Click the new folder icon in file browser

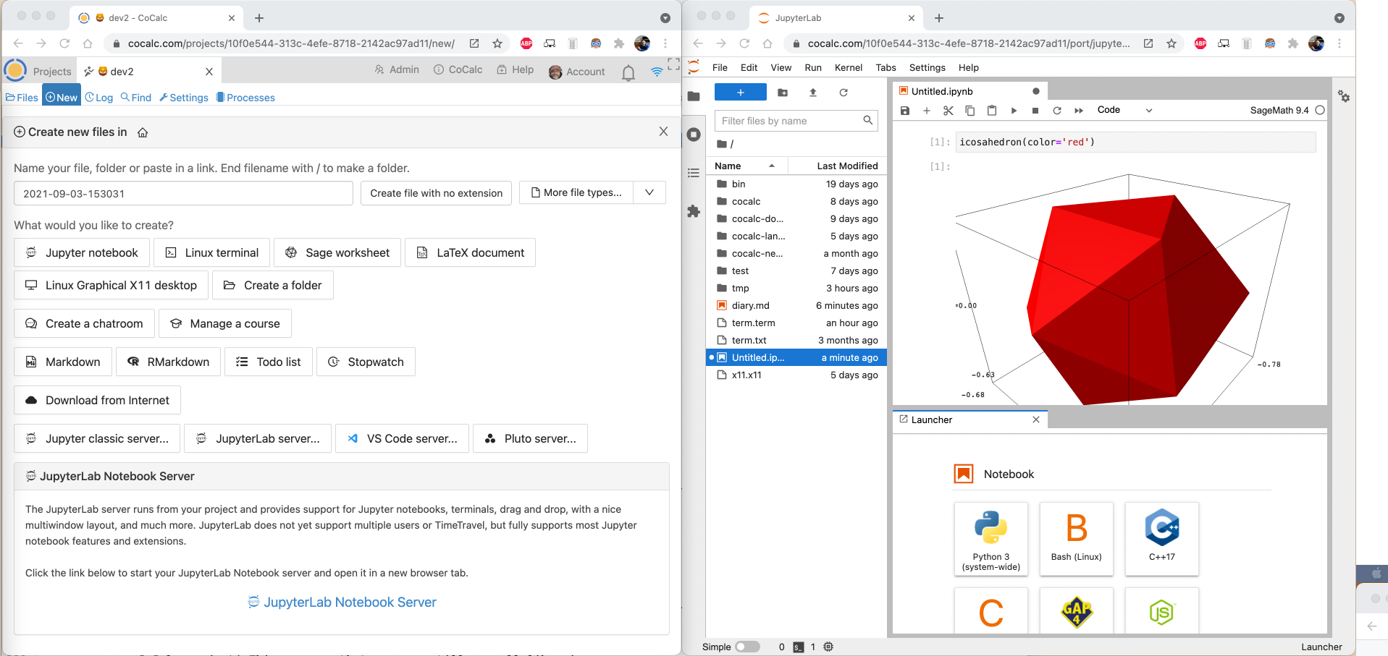783,93
